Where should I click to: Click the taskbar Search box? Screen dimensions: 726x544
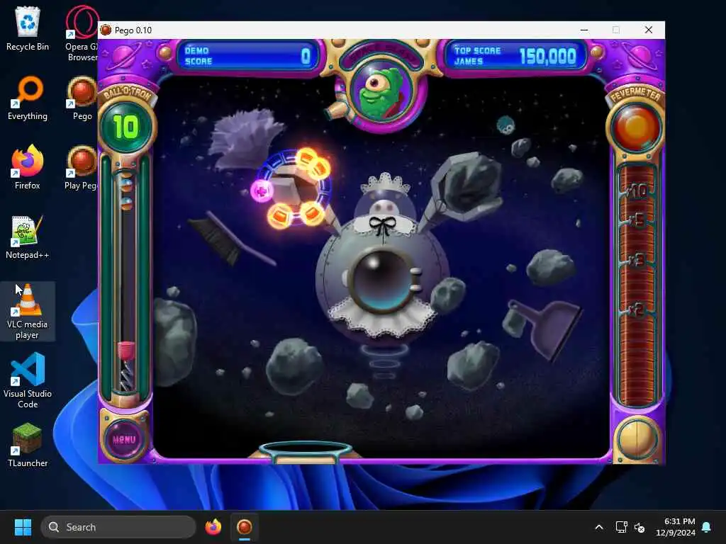point(118,527)
